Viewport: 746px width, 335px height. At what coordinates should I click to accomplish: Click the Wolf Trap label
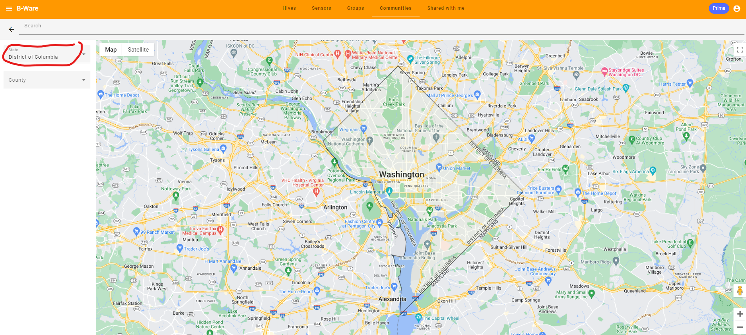pos(183,133)
